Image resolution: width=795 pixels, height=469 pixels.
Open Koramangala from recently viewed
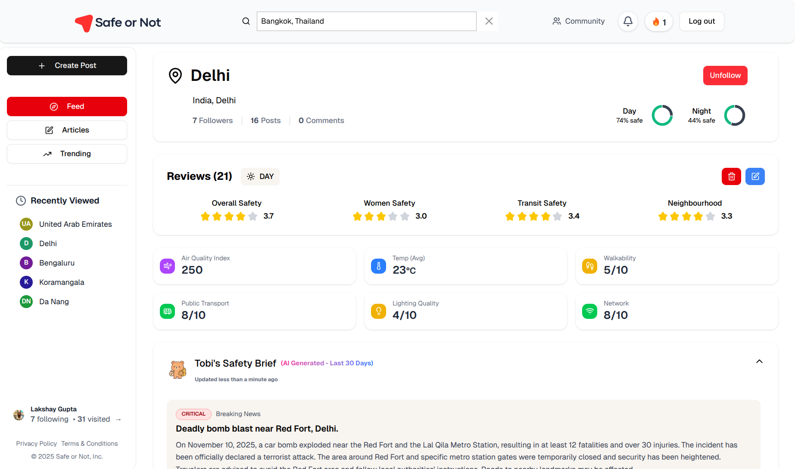[62, 282]
